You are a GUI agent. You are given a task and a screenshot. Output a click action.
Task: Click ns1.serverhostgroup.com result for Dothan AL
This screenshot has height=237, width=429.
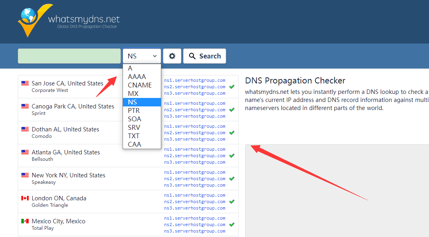pos(194,126)
